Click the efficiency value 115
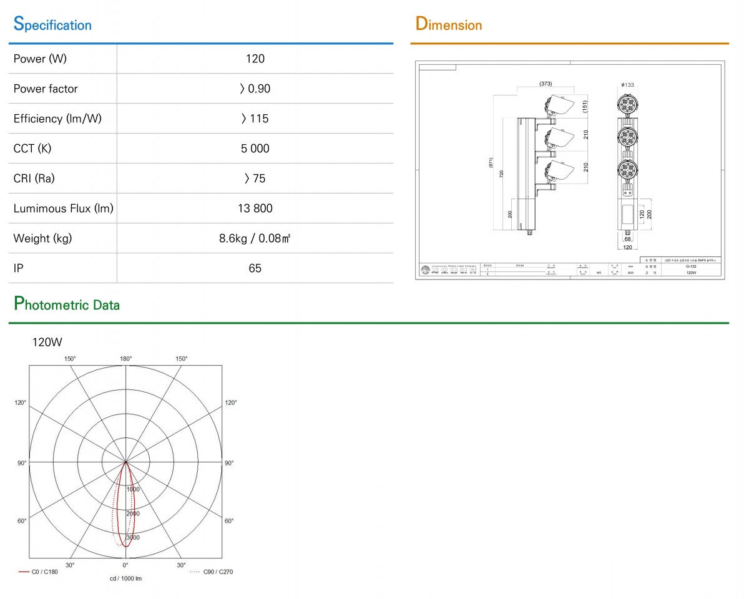The width and height of the screenshot is (749, 599). 255,119
